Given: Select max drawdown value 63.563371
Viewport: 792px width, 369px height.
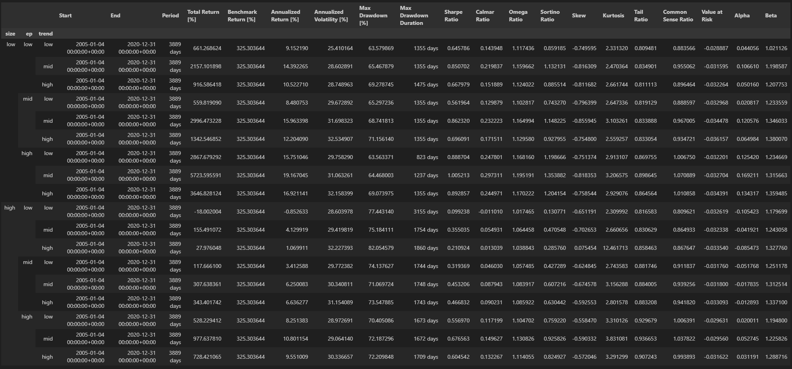Looking at the screenshot, I should pyautogui.click(x=381, y=157).
